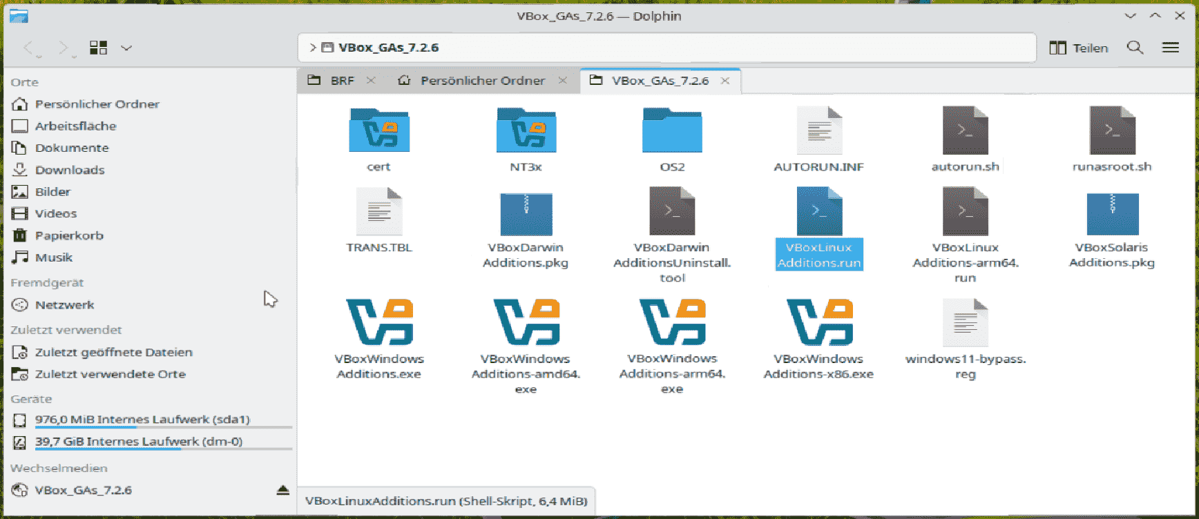Open the search tool in the toolbar
Image resolution: width=1199 pixels, height=519 pixels.
[1135, 48]
